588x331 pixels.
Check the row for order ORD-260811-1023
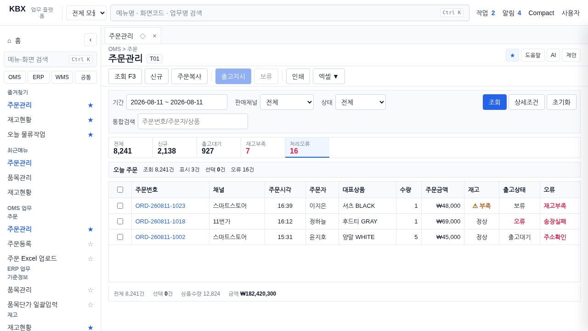(x=120, y=205)
